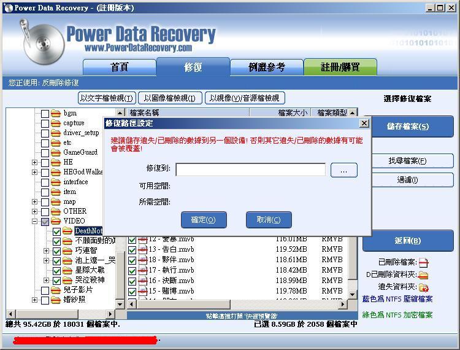Click the 17 - 執行.rmvb file icon

142,270
